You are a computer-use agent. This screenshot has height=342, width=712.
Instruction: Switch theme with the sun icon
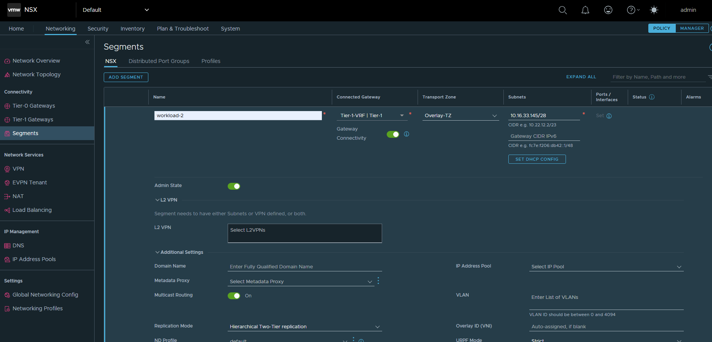tap(654, 10)
